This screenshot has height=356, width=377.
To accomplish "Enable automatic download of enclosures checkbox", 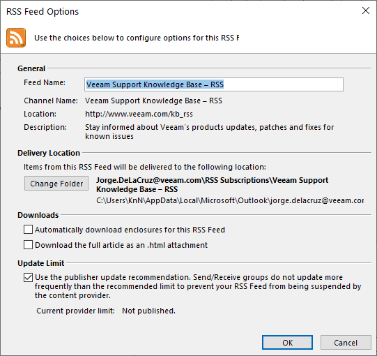I will coord(28,229).
